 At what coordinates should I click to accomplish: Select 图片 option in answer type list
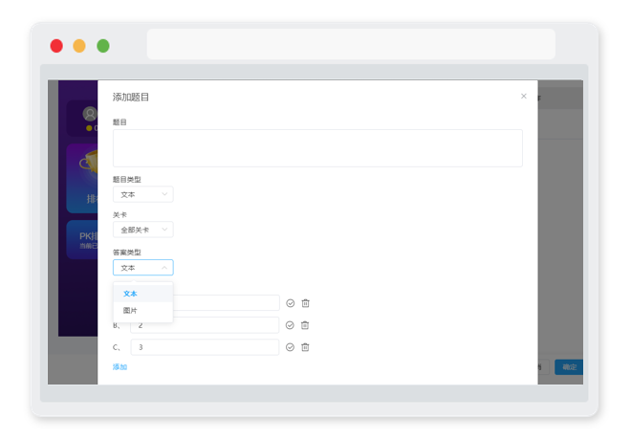(142, 310)
